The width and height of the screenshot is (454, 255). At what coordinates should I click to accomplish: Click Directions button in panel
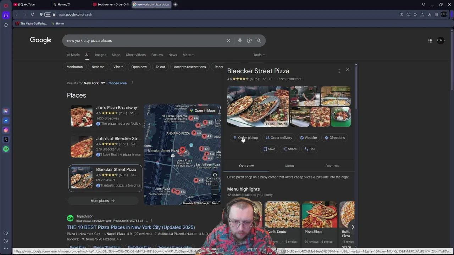[x=334, y=138]
